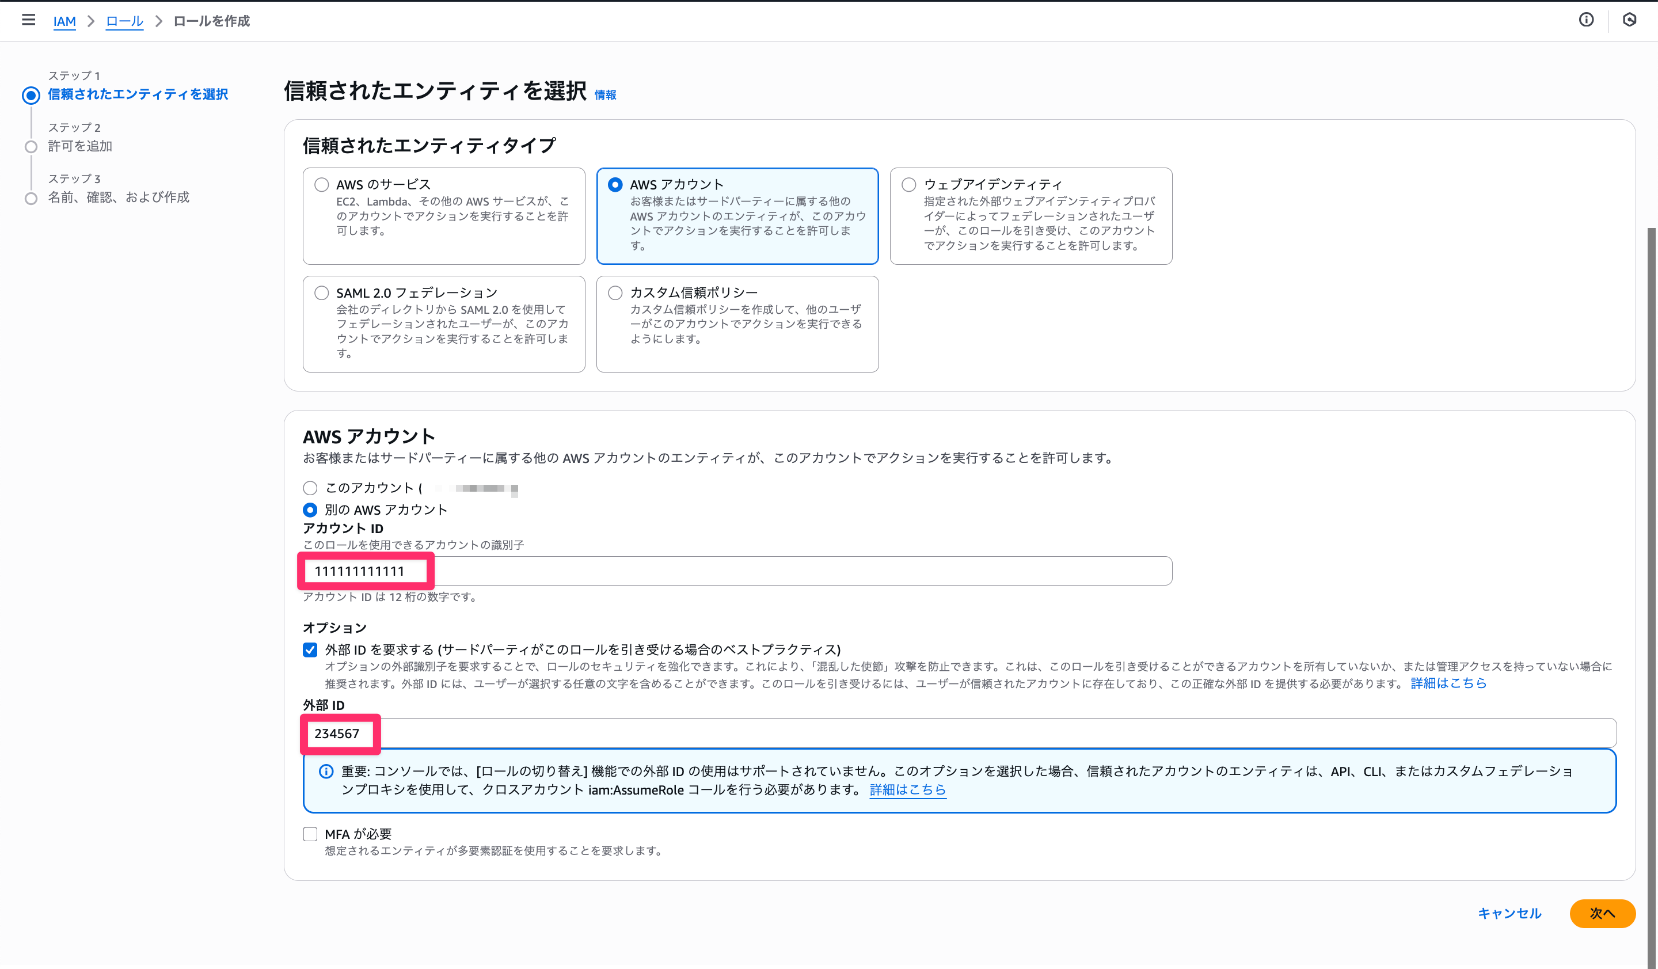Go to step 2 許可を追加
This screenshot has width=1658, height=969.
pos(79,146)
